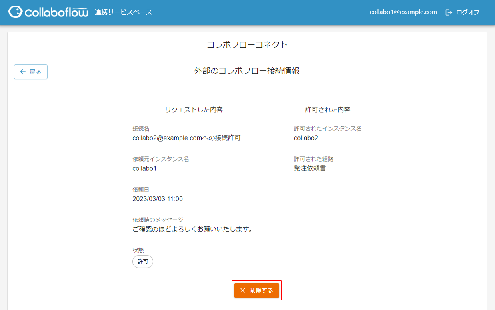Click the connection name collabo2@example.comへの接続許可
Image resolution: width=495 pixels, height=310 pixels.
point(186,138)
